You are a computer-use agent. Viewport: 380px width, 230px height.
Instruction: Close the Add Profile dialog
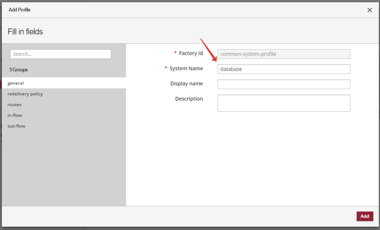[369, 10]
